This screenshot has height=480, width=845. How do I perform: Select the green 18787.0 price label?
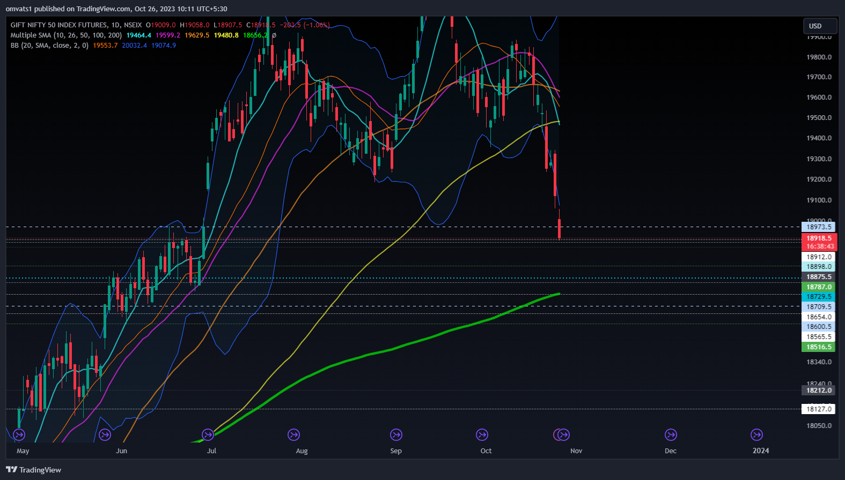tap(818, 287)
